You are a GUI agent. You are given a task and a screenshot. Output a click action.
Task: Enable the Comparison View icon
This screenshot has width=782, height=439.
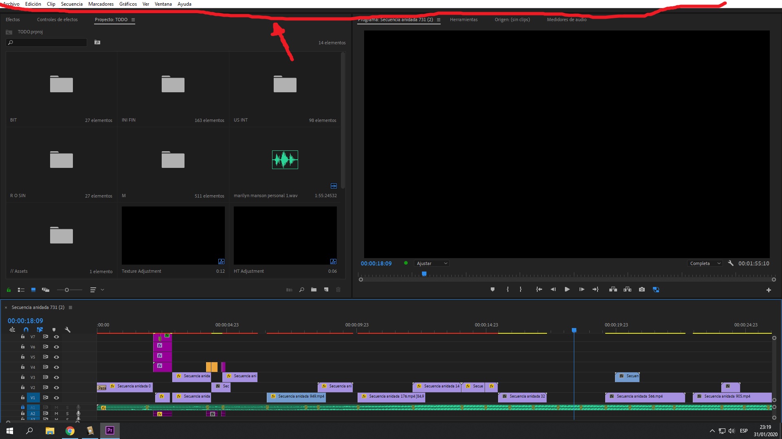point(656,289)
